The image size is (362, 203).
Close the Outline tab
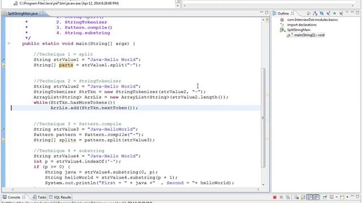tap(292, 14)
